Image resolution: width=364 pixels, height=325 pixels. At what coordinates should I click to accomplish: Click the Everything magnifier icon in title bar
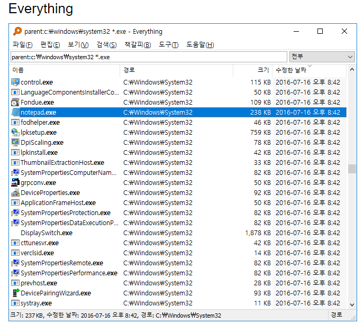tap(17, 31)
